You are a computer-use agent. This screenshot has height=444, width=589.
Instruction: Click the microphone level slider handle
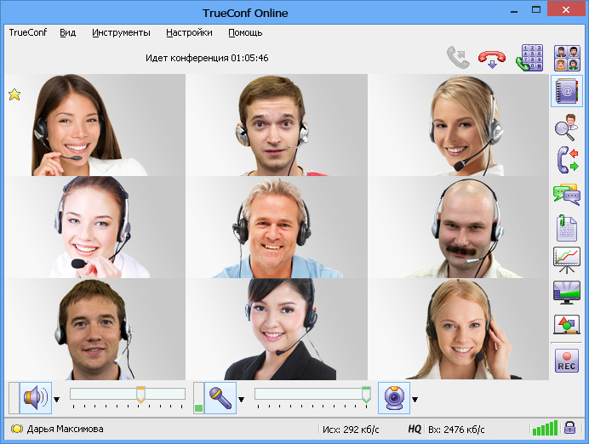click(366, 395)
